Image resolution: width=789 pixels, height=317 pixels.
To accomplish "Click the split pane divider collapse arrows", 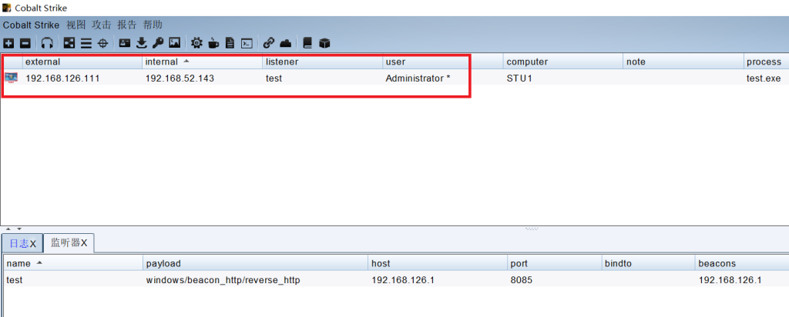I will coord(14,229).
